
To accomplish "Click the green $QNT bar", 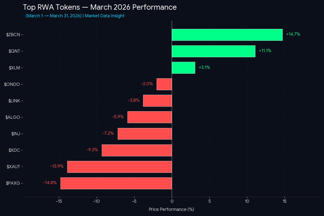I will click(x=213, y=51).
